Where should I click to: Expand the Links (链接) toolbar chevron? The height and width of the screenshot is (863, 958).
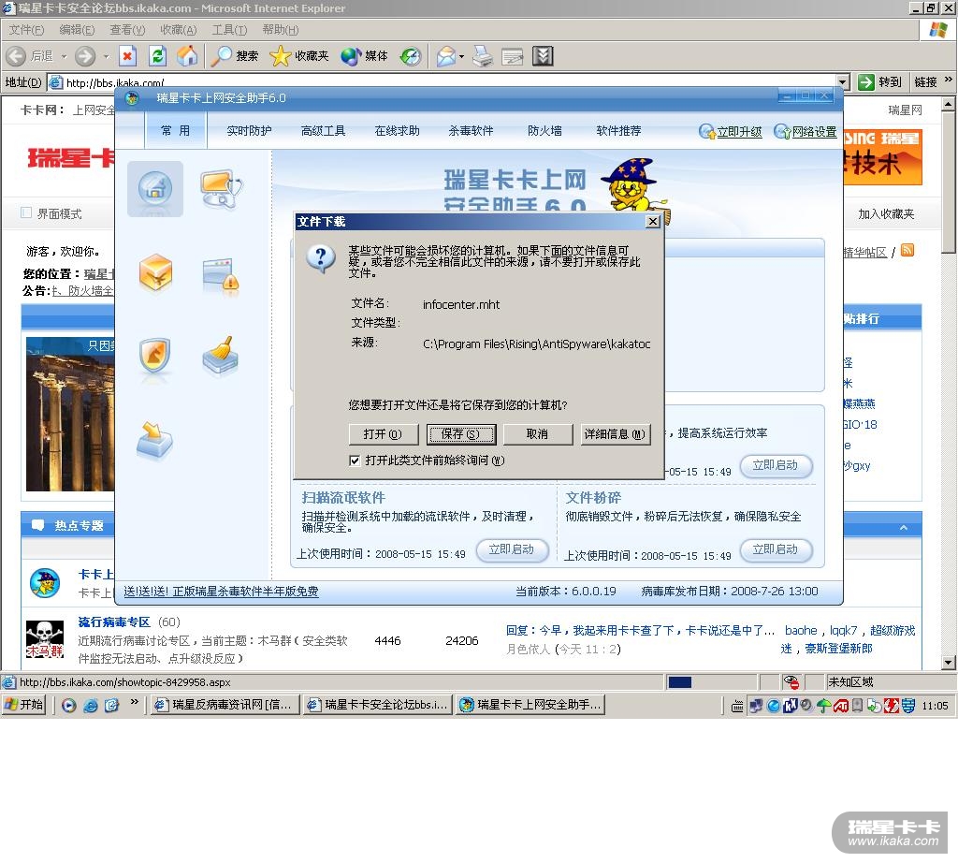[949, 80]
